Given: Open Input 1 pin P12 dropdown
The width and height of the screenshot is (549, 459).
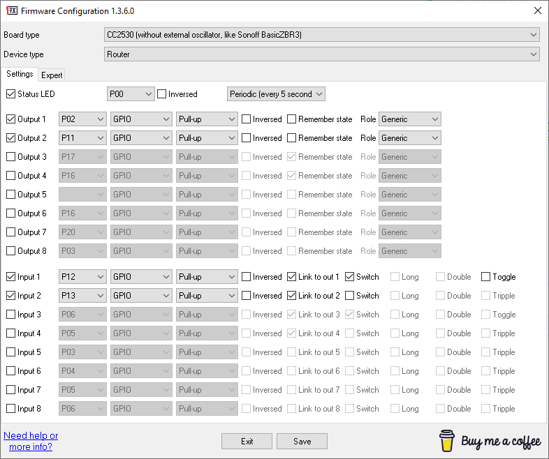Looking at the screenshot, I should [82, 277].
